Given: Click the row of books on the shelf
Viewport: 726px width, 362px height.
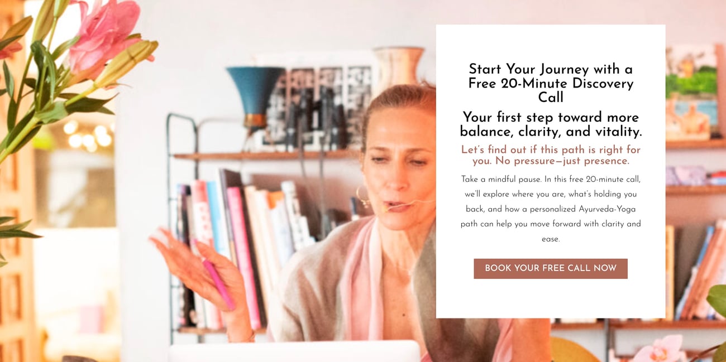Looking at the screenshot, I should click(x=243, y=245).
